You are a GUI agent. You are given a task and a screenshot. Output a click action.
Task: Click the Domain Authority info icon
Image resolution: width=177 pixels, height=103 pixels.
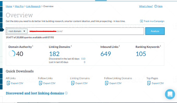point(33,46)
